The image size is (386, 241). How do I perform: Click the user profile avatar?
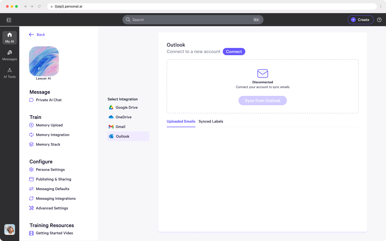[10, 229]
